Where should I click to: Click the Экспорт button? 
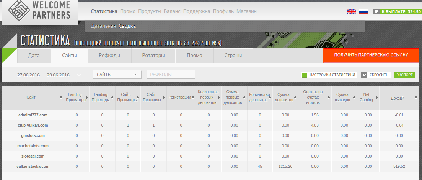tap(405, 75)
